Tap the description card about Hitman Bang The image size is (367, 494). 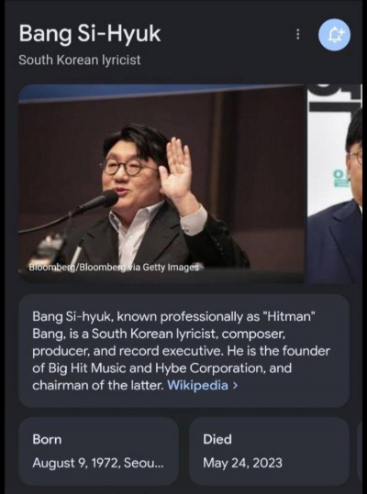183,351
